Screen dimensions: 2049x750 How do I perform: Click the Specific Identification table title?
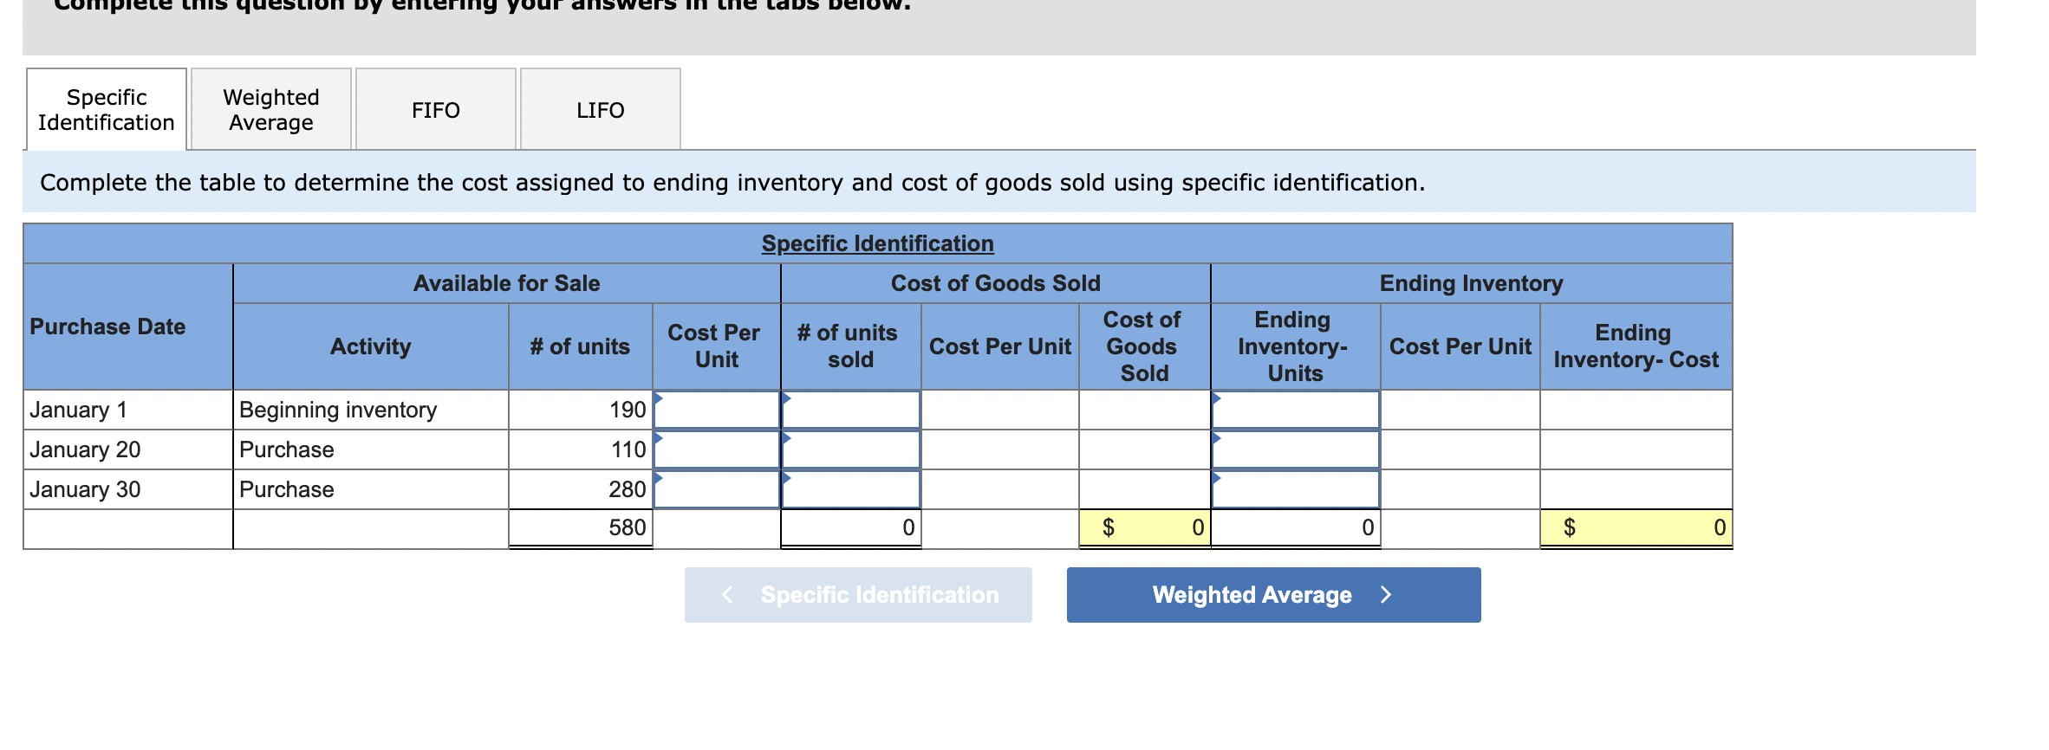pyautogui.click(x=878, y=243)
